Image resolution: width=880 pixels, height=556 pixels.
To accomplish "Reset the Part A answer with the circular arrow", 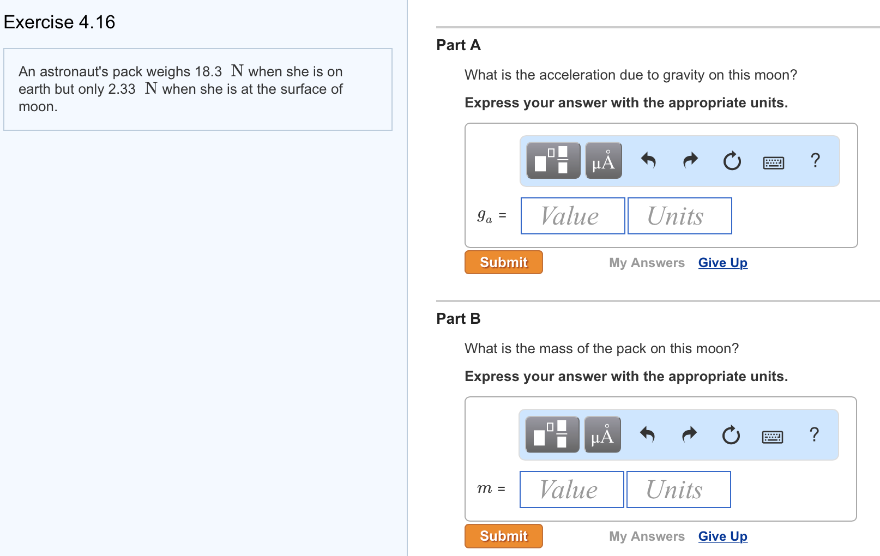I will 732,160.
